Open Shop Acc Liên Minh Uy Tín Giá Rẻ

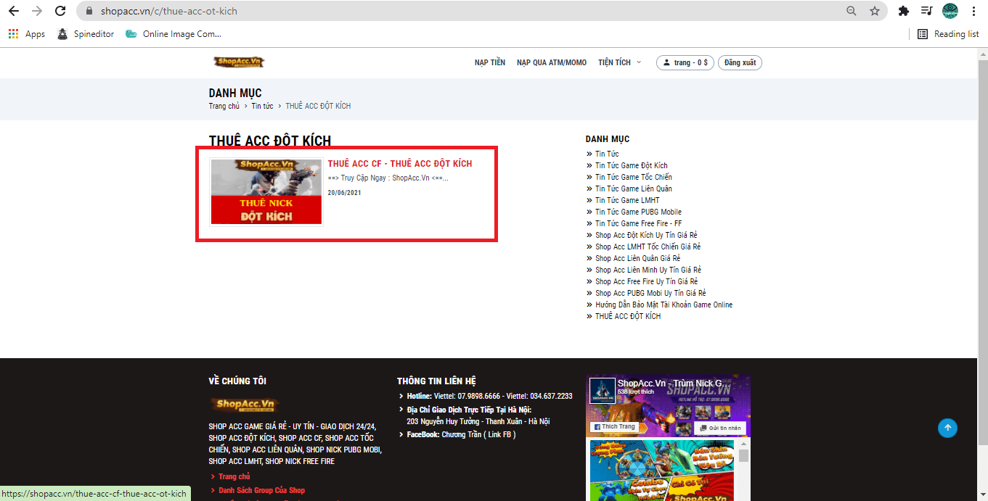648,270
